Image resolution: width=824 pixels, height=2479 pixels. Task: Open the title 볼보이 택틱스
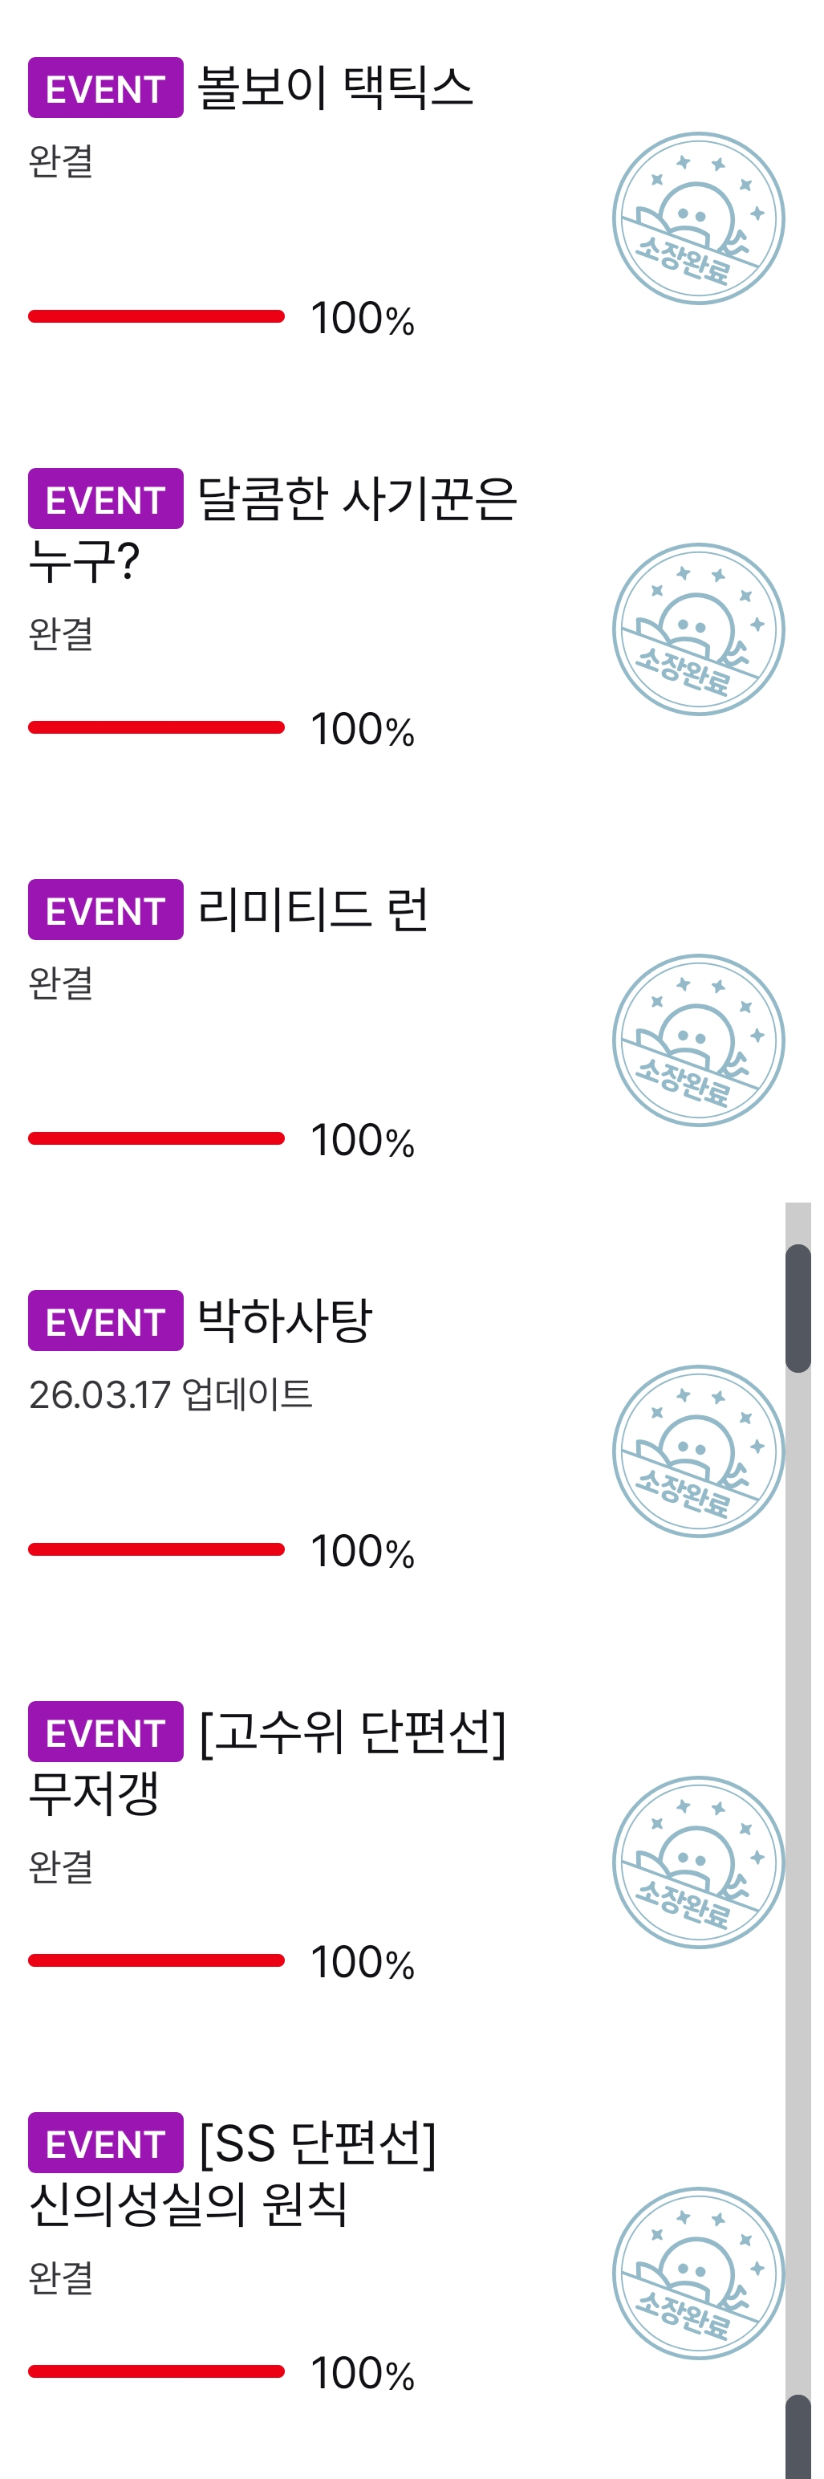click(x=335, y=88)
